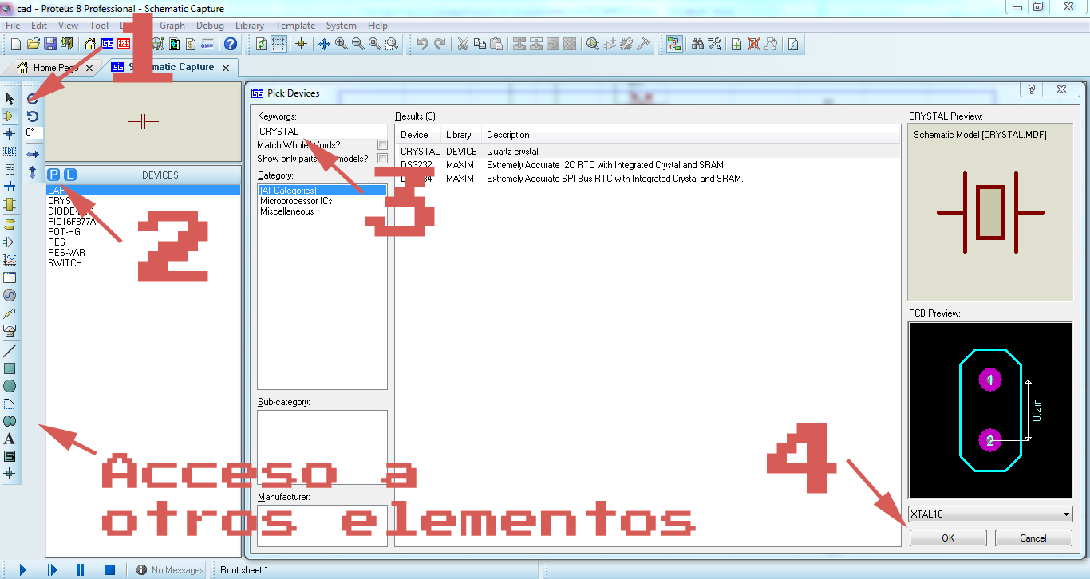Open the View menu
Image resolution: width=1090 pixels, height=579 pixels.
69,26
